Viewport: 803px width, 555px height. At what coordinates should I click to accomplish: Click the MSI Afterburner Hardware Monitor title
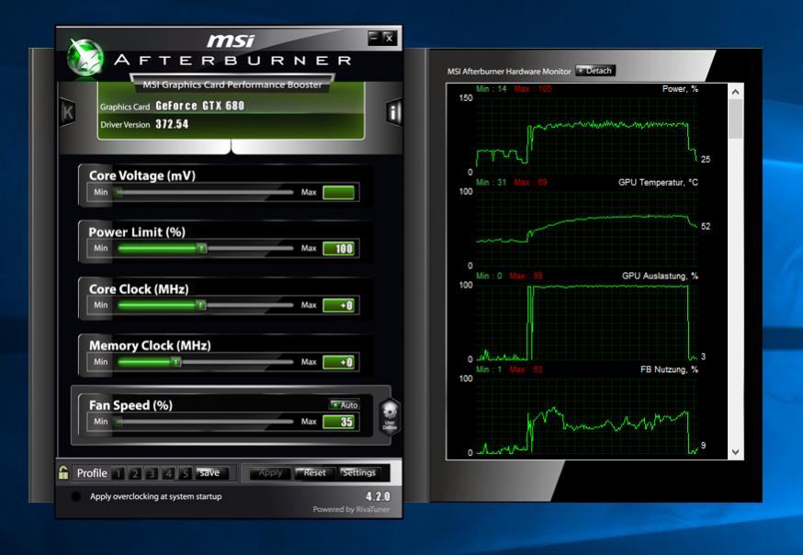point(508,71)
